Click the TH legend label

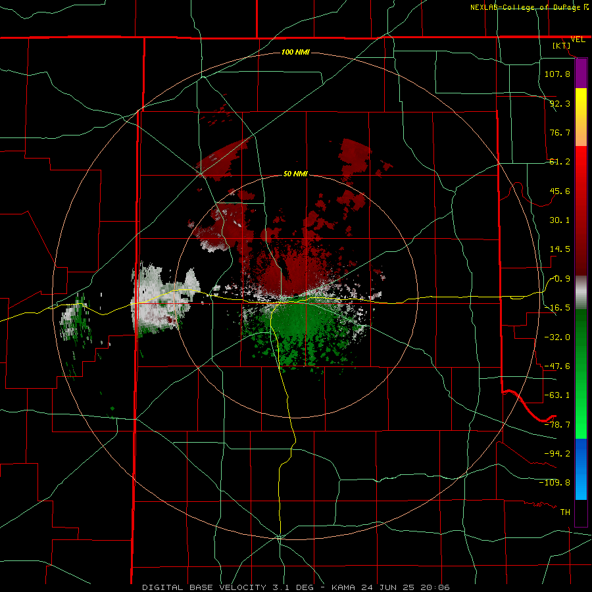[x=565, y=512]
